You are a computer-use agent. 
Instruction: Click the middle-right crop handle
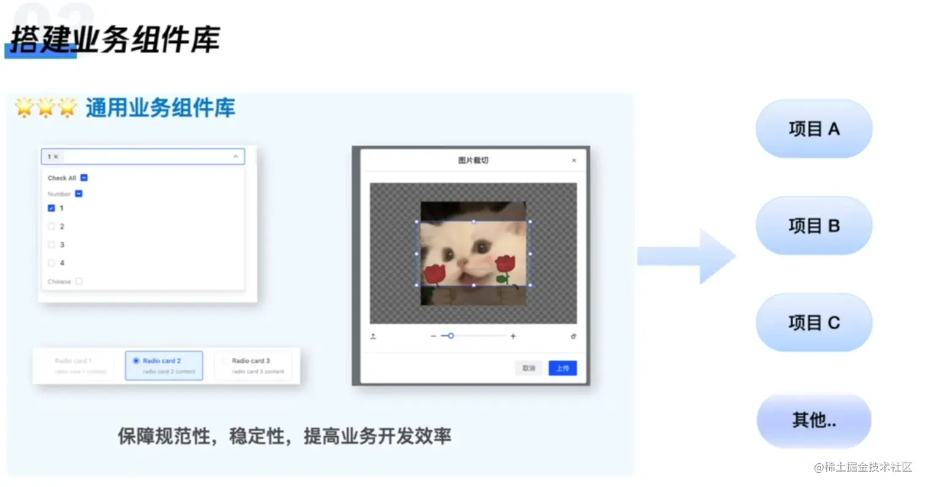click(530, 253)
